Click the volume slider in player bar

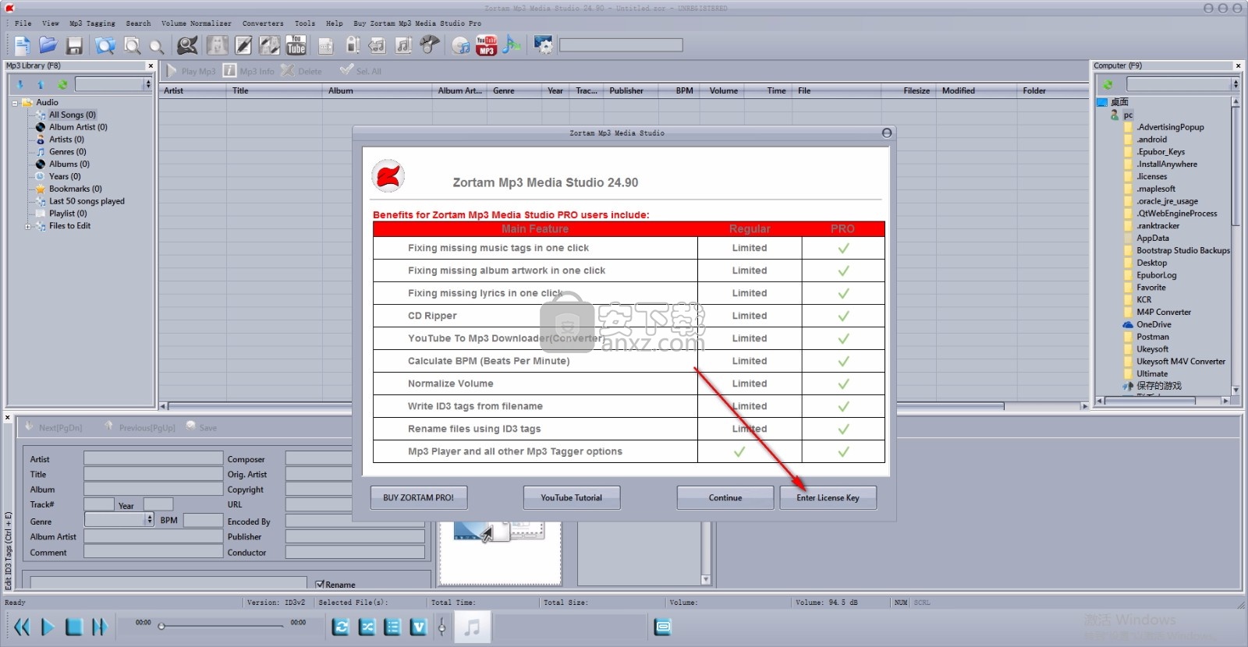(x=442, y=627)
